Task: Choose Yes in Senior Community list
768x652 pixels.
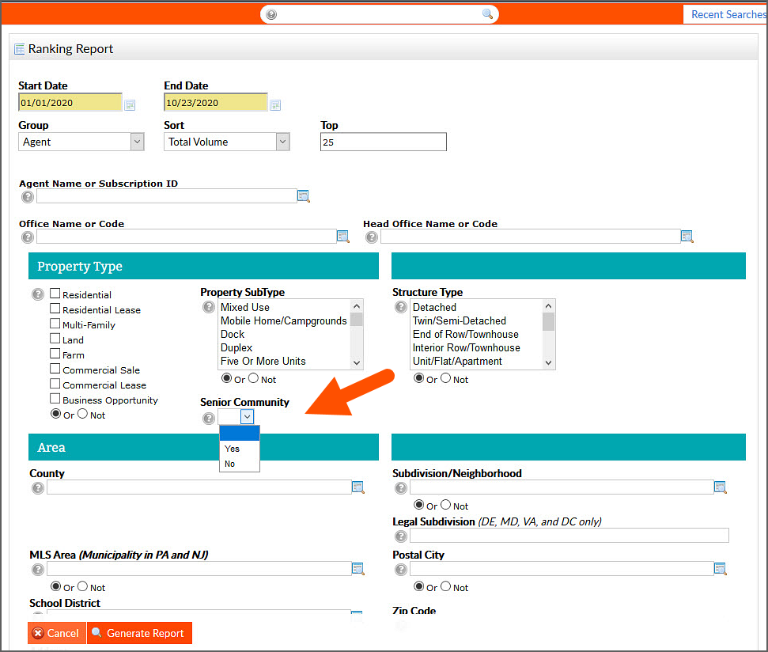Action: pos(240,449)
